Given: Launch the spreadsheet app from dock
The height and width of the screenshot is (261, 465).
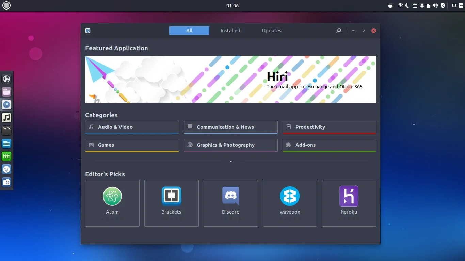Looking at the screenshot, I should pyautogui.click(x=6, y=156).
